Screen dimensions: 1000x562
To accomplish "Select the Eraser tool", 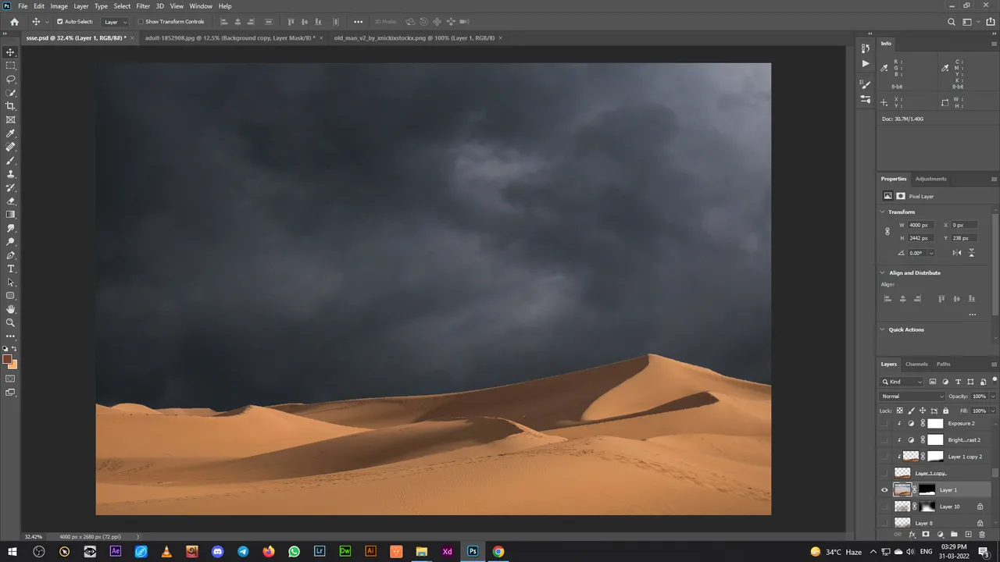I will 11,201.
